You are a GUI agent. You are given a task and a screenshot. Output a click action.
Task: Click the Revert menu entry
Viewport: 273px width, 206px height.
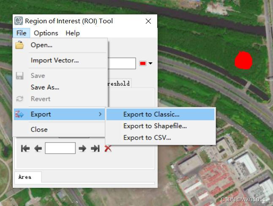coord(60,99)
